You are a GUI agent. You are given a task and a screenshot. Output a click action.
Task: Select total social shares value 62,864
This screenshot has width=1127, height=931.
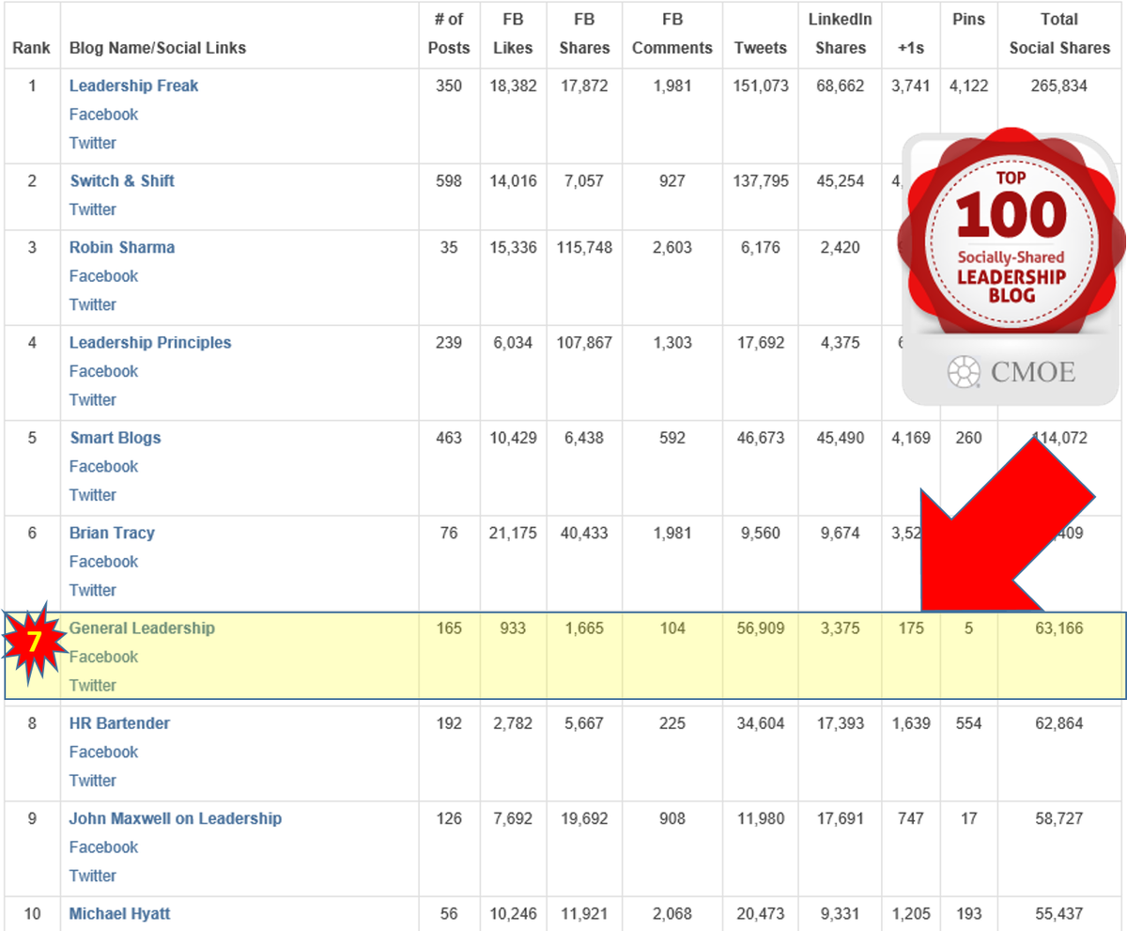click(x=1059, y=723)
